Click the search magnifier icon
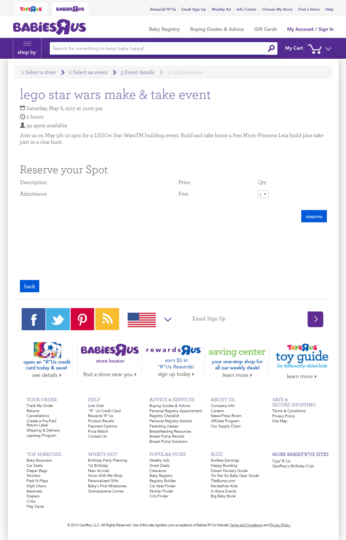This screenshot has width=346, height=540. (x=271, y=48)
